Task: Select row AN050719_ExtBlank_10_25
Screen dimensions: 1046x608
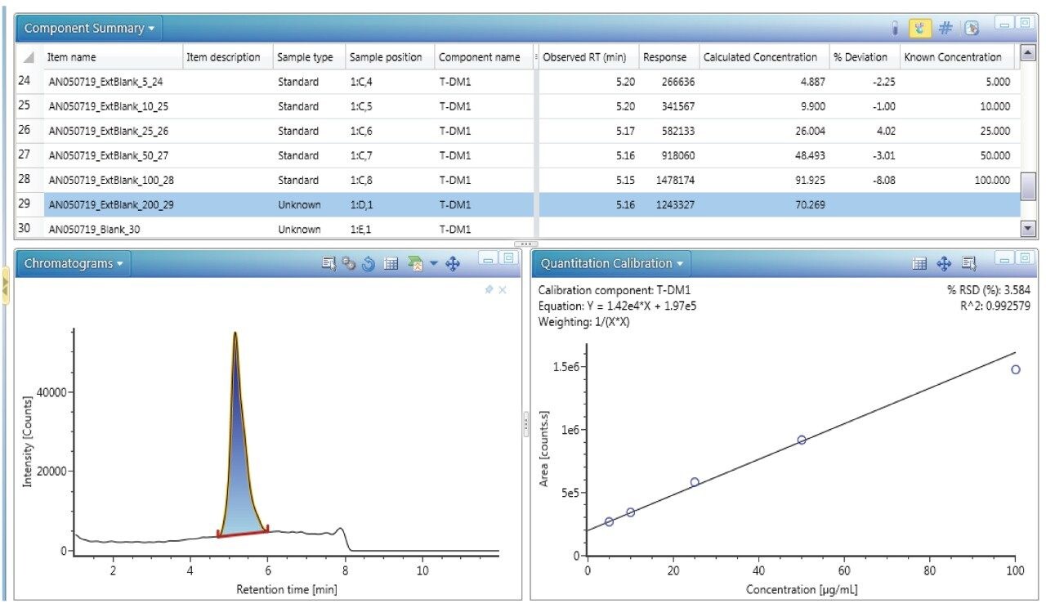Action: [518, 106]
